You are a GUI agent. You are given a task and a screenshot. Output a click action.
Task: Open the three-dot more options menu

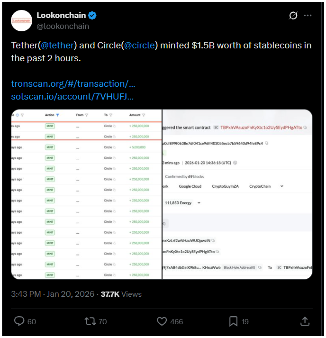pyautogui.click(x=308, y=16)
